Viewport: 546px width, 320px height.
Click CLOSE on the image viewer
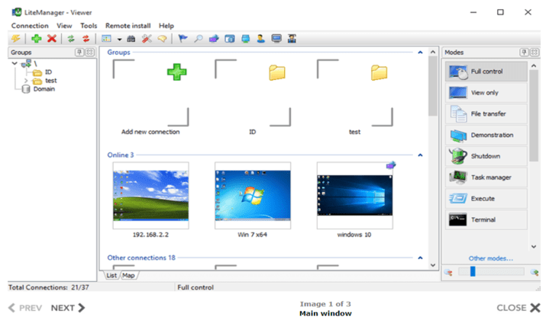click(x=519, y=308)
